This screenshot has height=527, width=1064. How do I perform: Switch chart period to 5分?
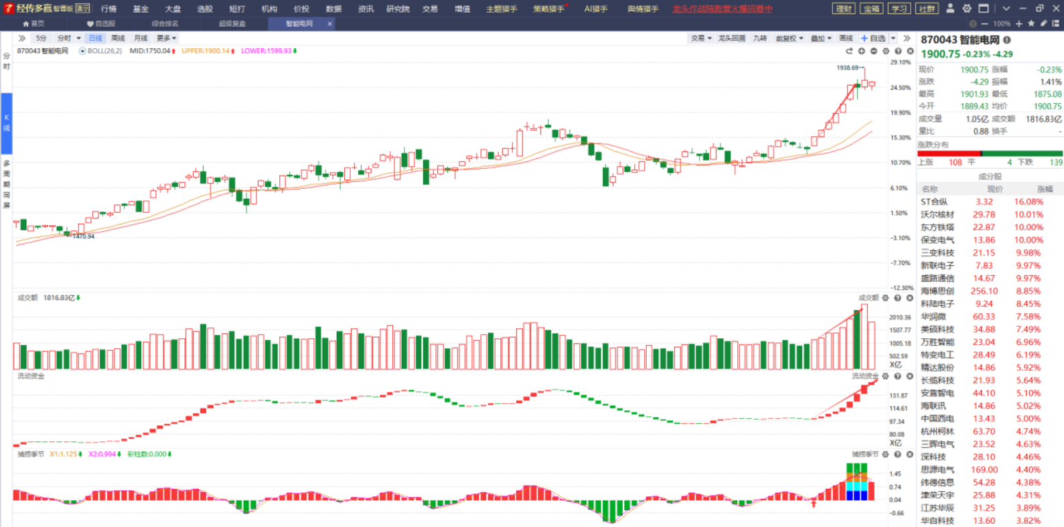(42, 38)
